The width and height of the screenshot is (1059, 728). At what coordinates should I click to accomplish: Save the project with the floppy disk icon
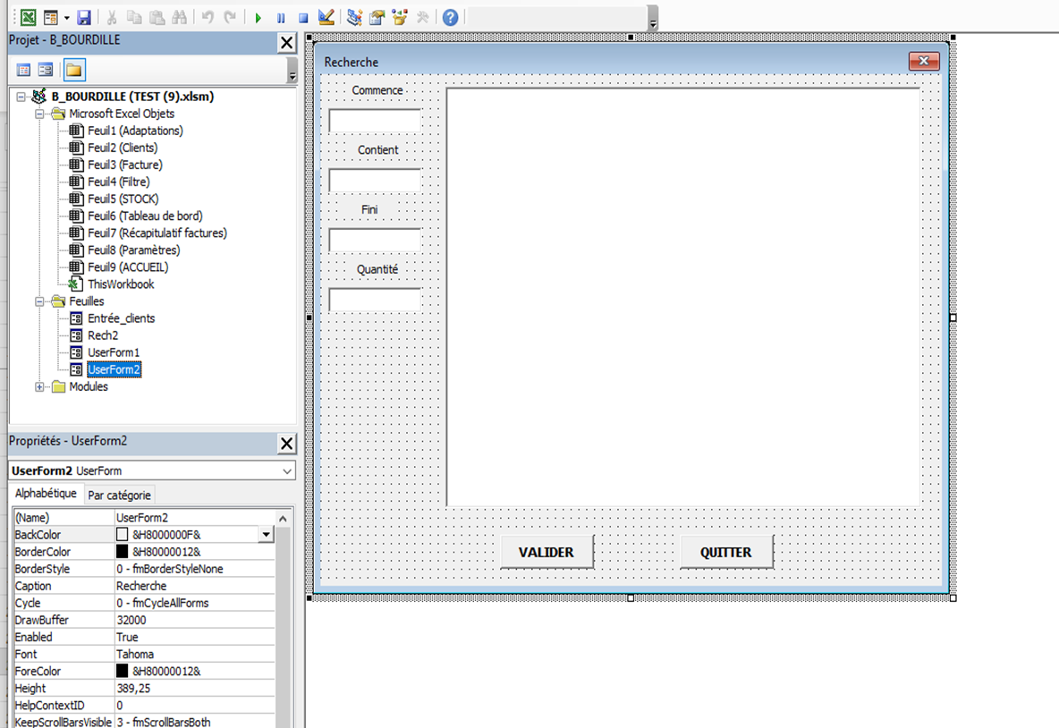[84, 17]
